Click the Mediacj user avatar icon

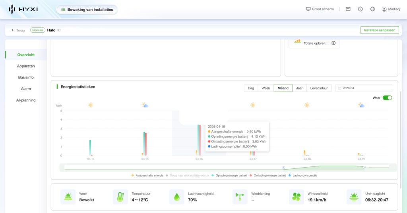pyautogui.click(x=384, y=9)
